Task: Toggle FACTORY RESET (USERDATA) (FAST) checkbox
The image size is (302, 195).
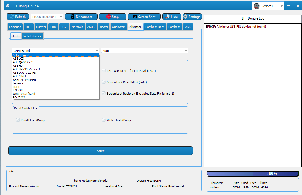Action: (x=104, y=71)
